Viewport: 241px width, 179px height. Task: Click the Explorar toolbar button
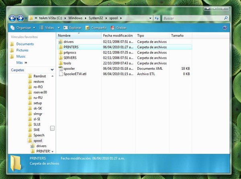(x=72, y=28)
